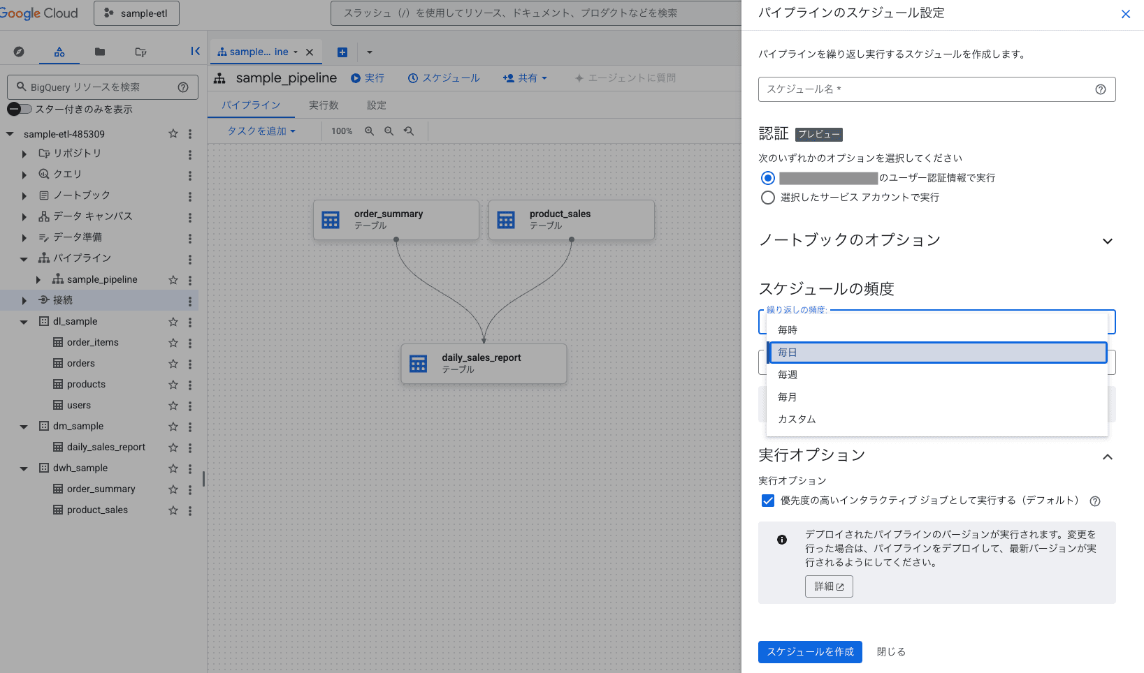Uncheck the high-priority interactive job checkbox
1144x673 pixels.
[x=768, y=501]
